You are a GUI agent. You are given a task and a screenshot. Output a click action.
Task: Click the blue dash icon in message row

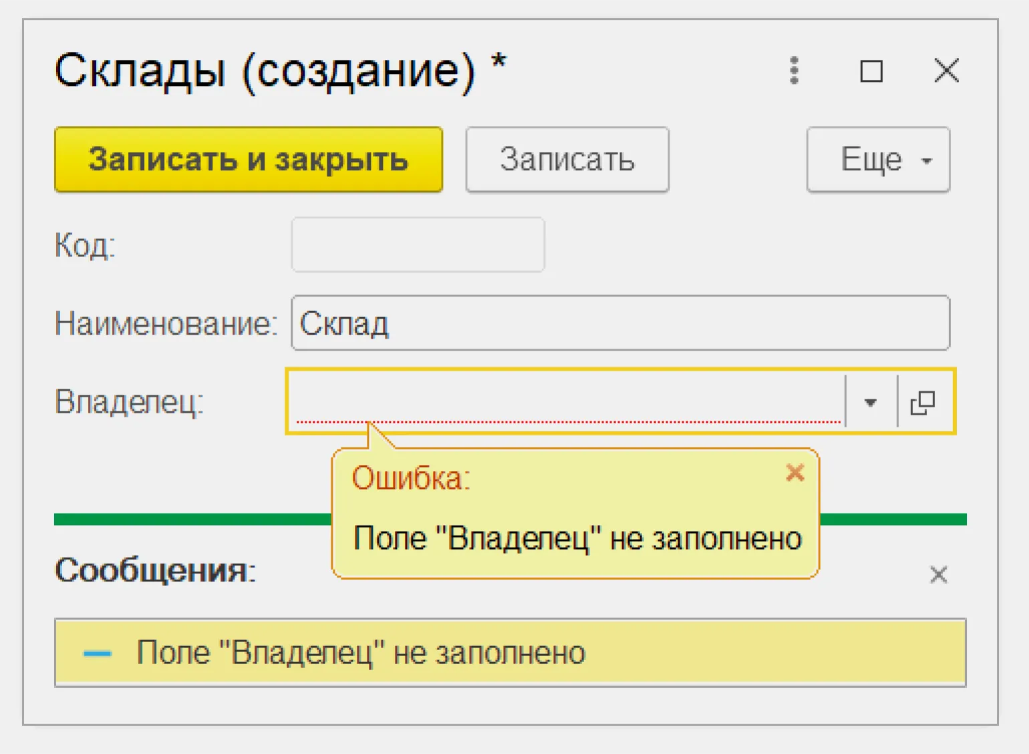98,653
